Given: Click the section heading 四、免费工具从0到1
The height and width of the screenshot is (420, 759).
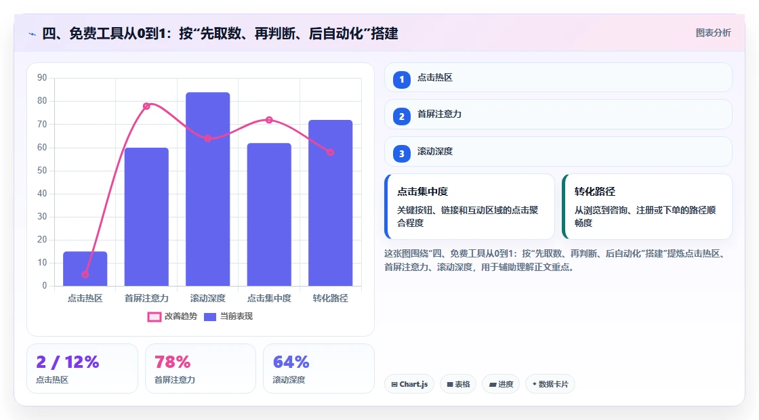Looking at the screenshot, I should pyautogui.click(x=220, y=33).
